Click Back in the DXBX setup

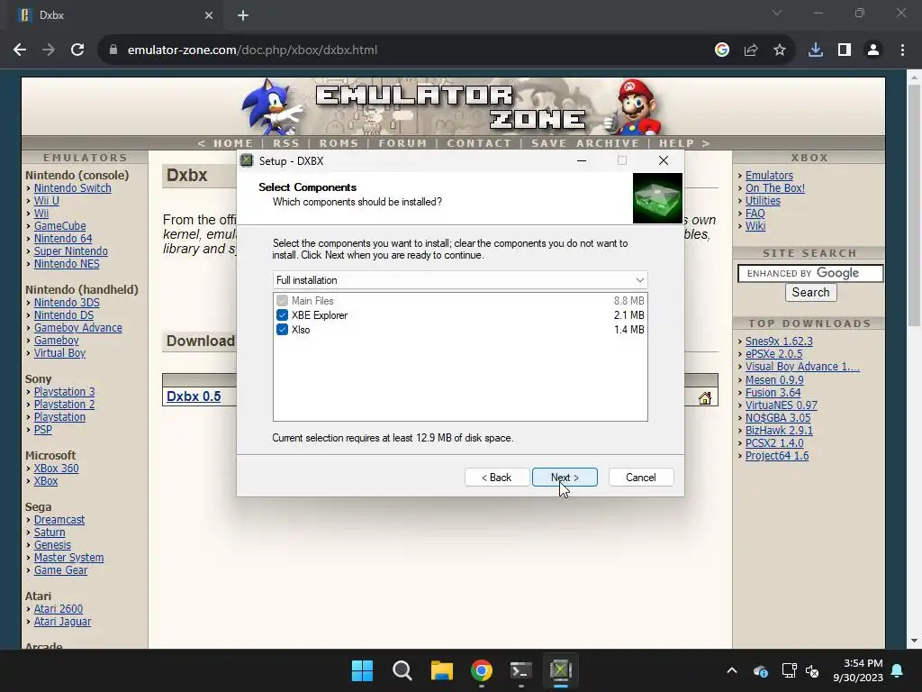pos(497,478)
